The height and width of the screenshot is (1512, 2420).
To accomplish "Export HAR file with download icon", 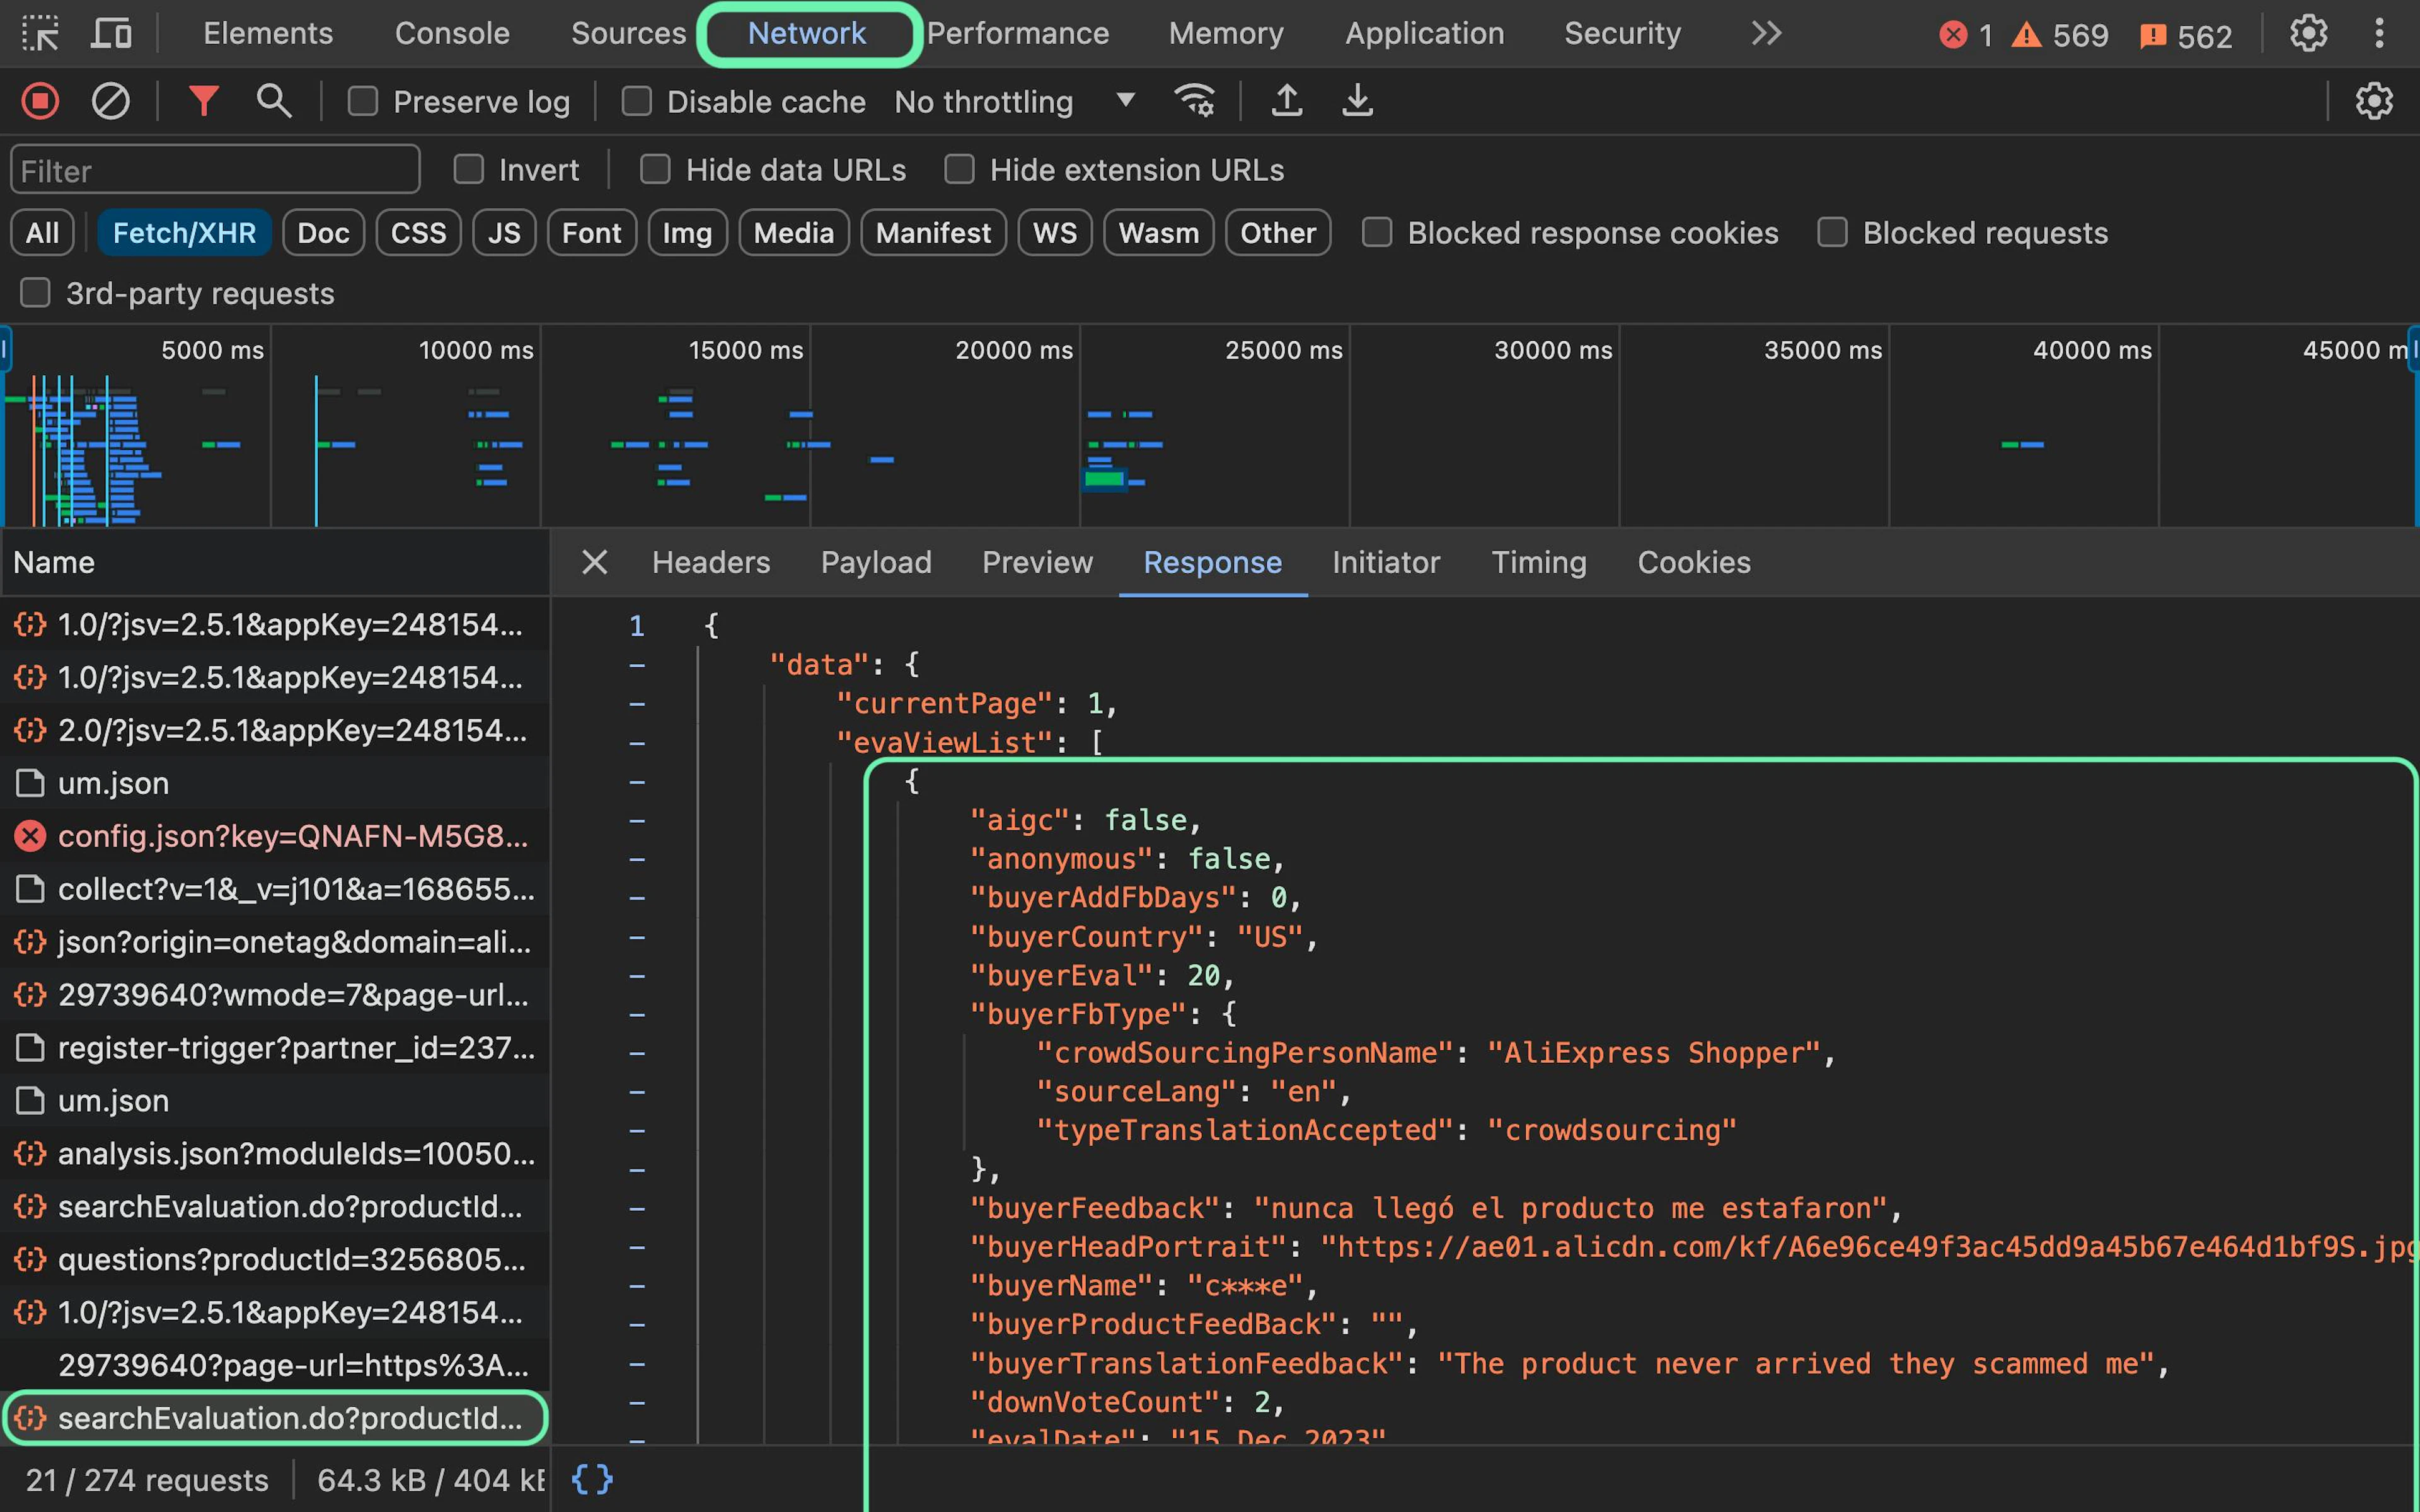I will pos(1357,101).
